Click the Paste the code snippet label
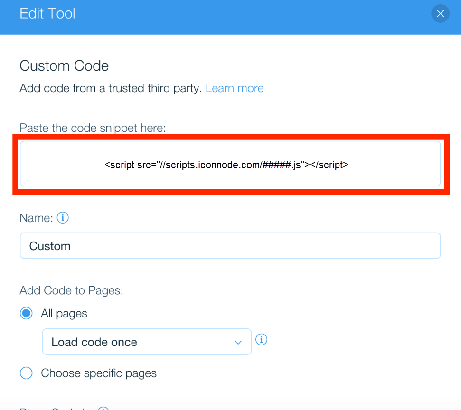Screen dimensions: 461x410 point(93,128)
